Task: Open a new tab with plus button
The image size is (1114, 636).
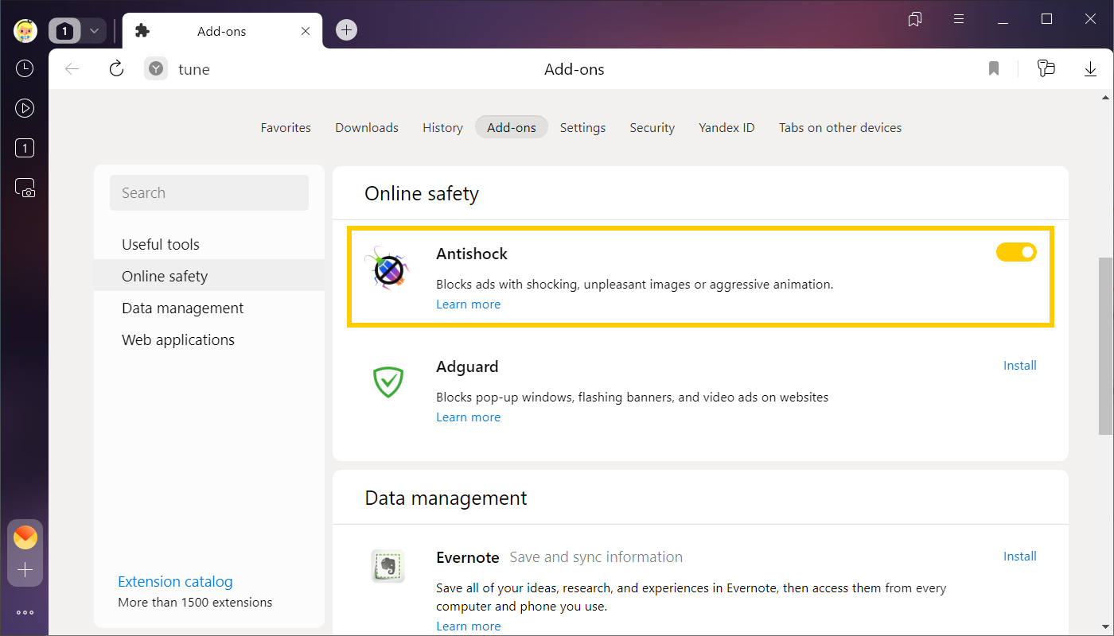Action: (x=346, y=30)
